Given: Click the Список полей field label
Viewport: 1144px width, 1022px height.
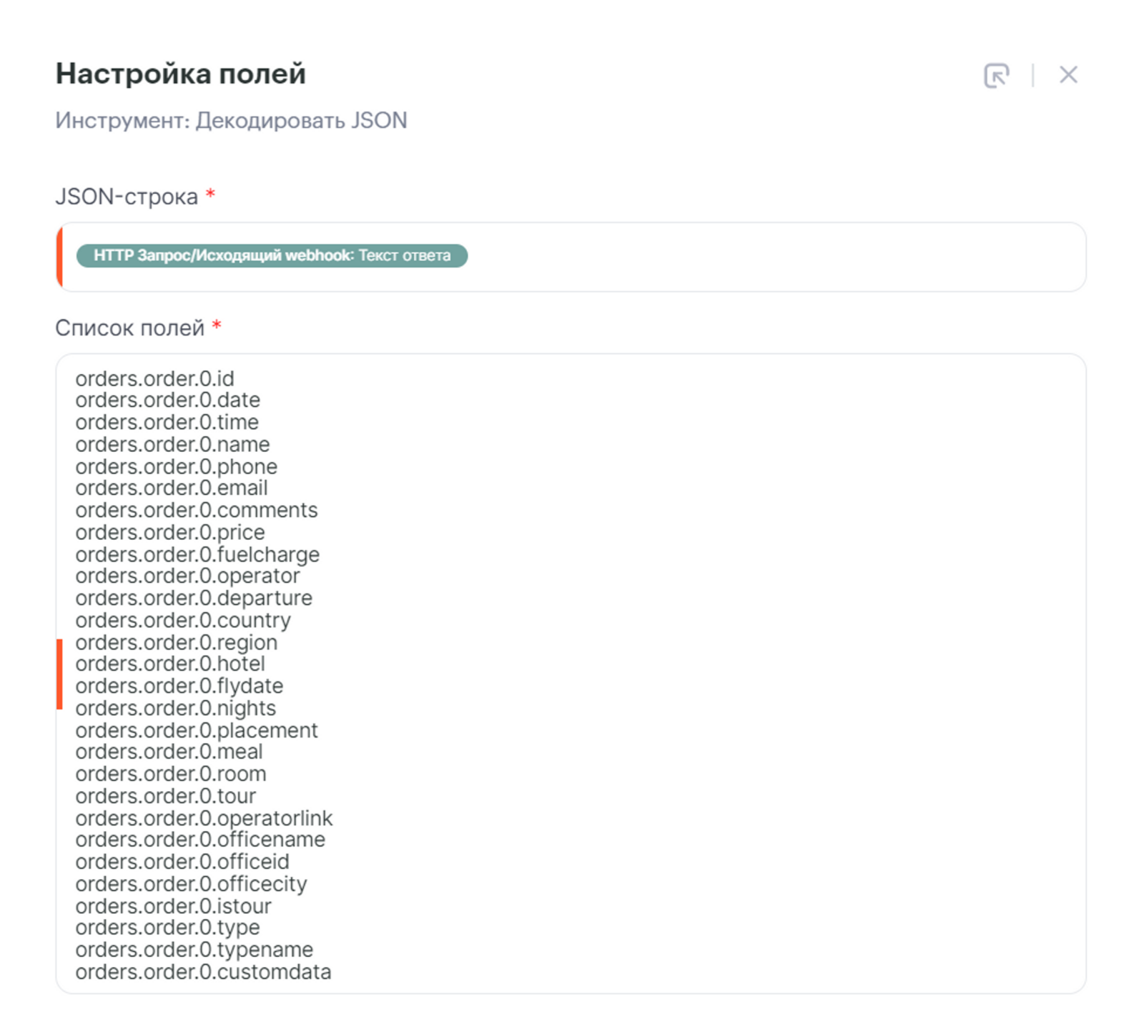Looking at the screenshot, I should point(129,328).
